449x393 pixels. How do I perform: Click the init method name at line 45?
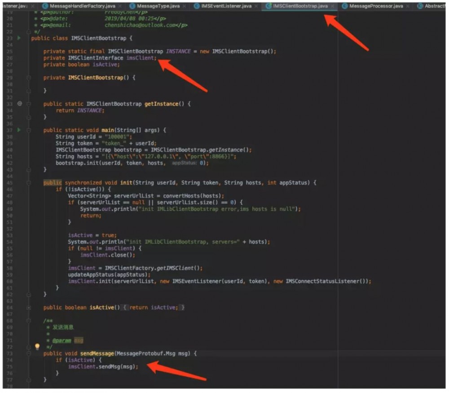click(126, 182)
